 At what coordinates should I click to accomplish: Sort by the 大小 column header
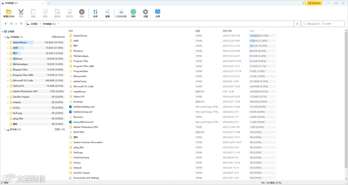pos(252,31)
